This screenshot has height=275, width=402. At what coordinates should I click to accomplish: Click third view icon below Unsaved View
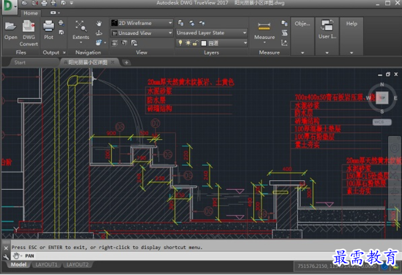134,43
